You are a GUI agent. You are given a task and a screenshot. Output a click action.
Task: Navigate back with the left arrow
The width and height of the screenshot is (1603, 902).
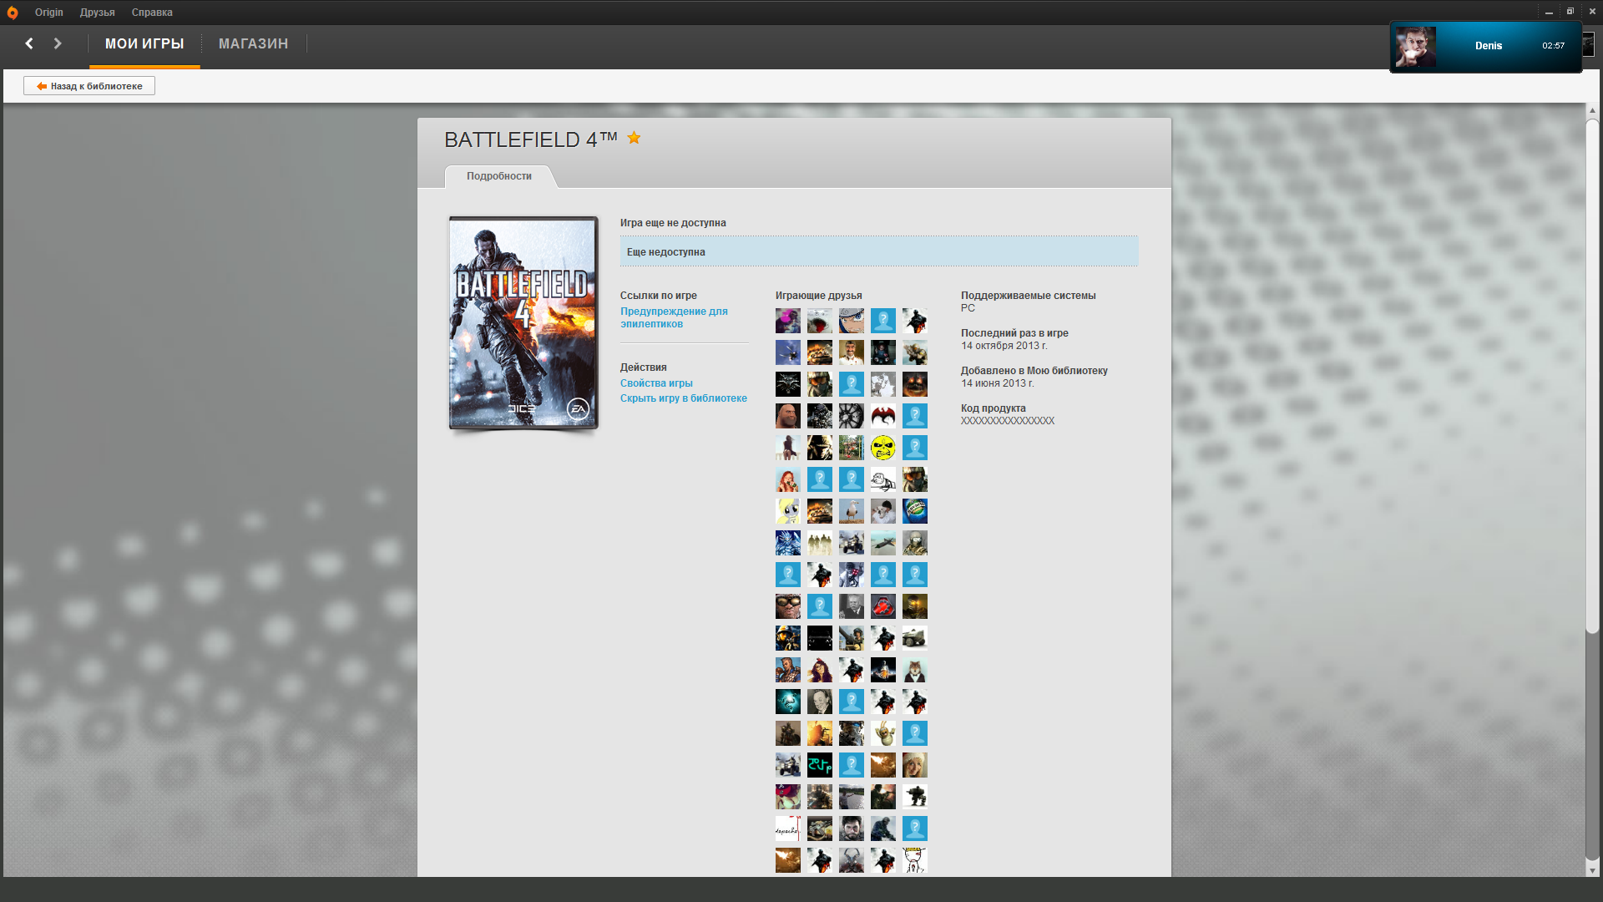[x=29, y=43]
